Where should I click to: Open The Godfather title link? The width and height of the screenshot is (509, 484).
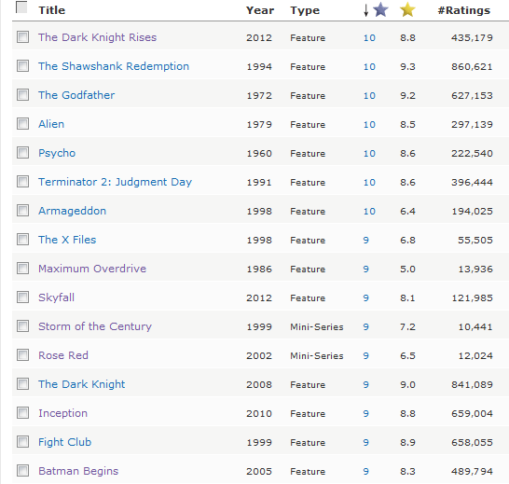pyautogui.click(x=76, y=95)
